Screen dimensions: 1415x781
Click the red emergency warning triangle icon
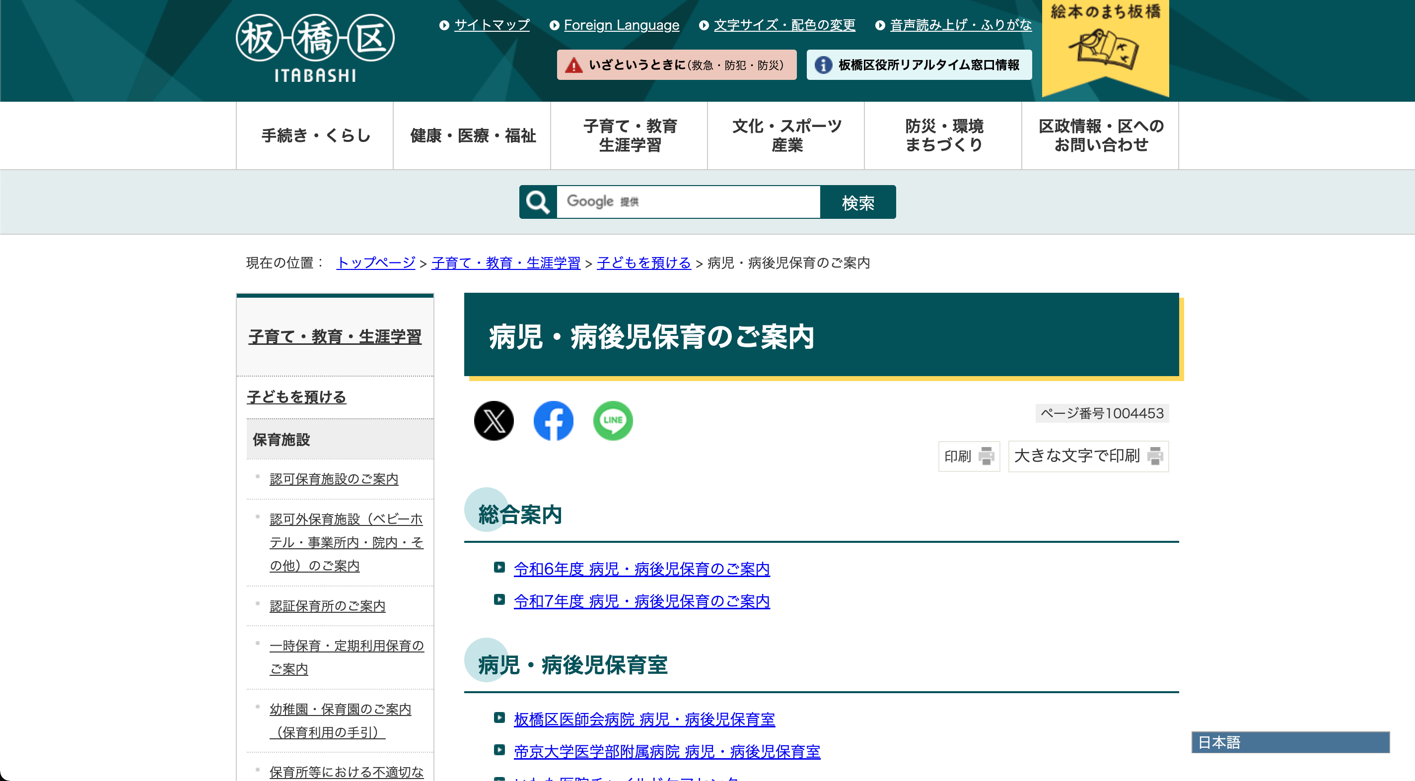(x=573, y=65)
